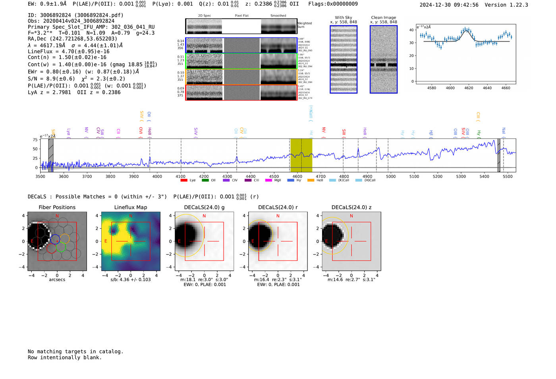556x379 pixels.
Task: Click the red Lyα legend swatch
Action: (x=184, y=180)
